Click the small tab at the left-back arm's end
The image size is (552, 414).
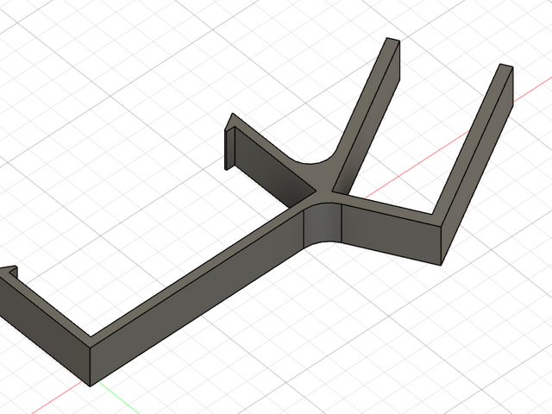click(x=231, y=147)
